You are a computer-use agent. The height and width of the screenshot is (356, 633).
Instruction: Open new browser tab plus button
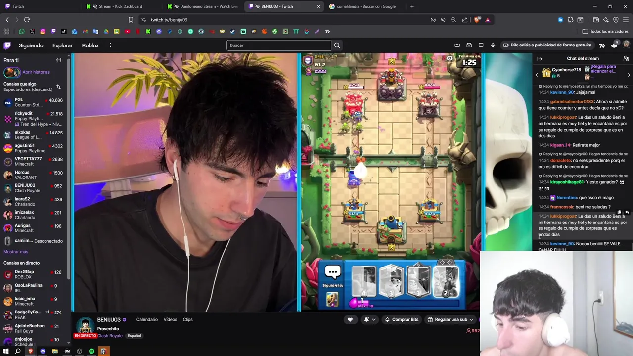412,6
